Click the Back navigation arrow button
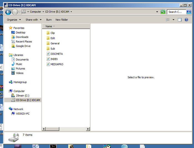The width and height of the screenshot is (194, 148). [8, 12]
